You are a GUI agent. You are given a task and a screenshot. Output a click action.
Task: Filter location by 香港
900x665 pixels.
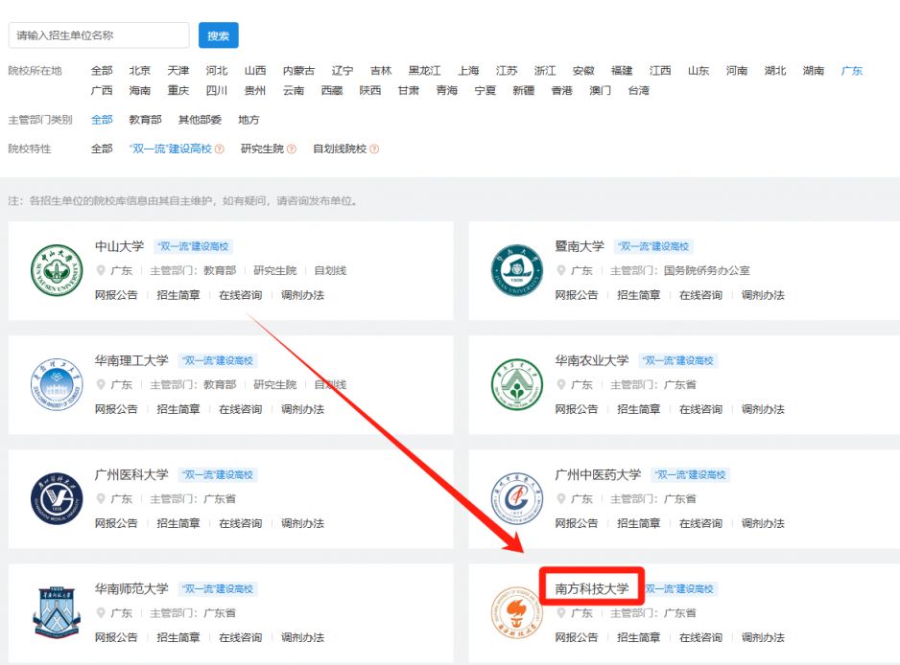point(562,90)
